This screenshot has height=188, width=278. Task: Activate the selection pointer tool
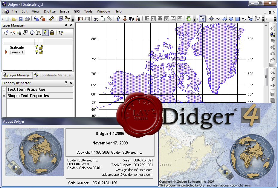coord(202,19)
